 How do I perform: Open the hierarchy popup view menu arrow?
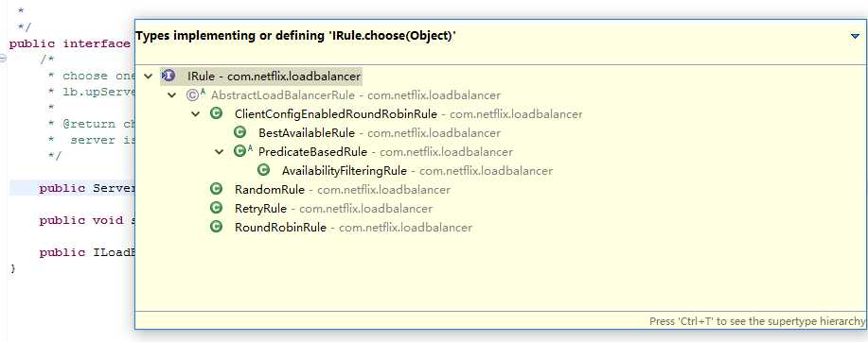pos(855,37)
